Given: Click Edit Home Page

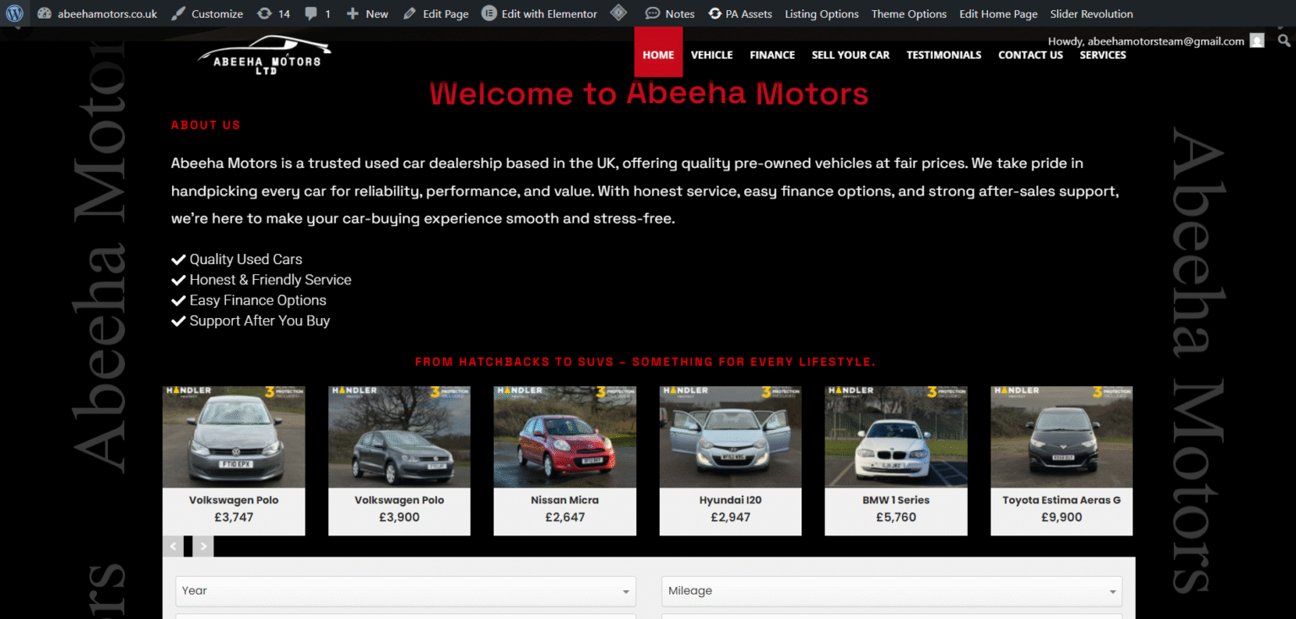Looking at the screenshot, I should coord(998,13).
